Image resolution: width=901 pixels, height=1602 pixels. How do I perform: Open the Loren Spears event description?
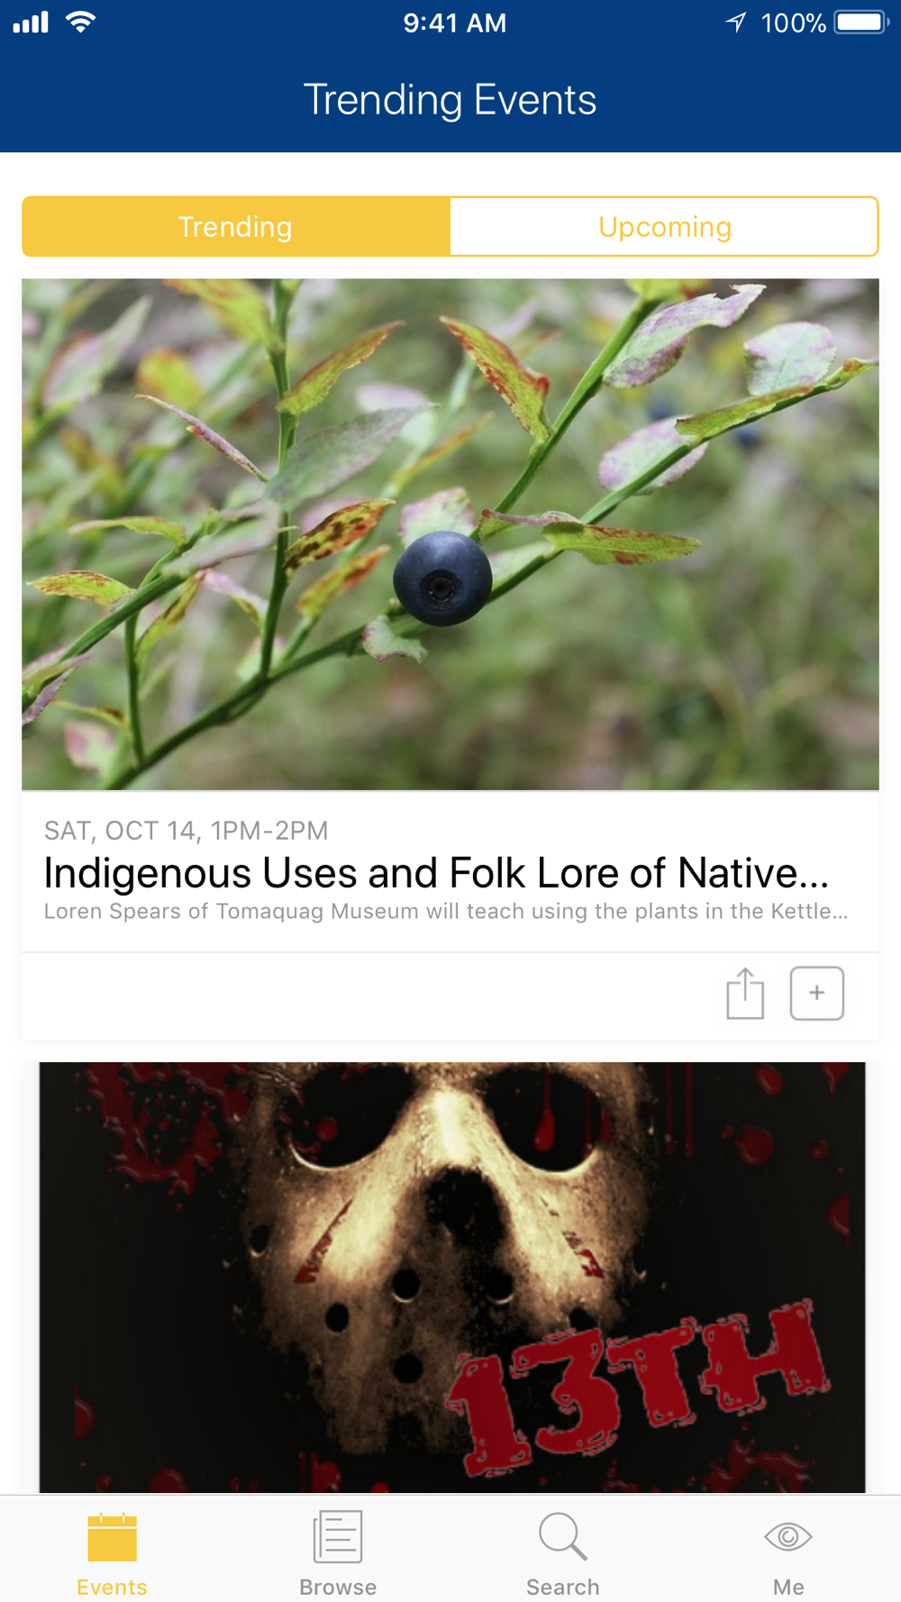(x=446, y=911)
